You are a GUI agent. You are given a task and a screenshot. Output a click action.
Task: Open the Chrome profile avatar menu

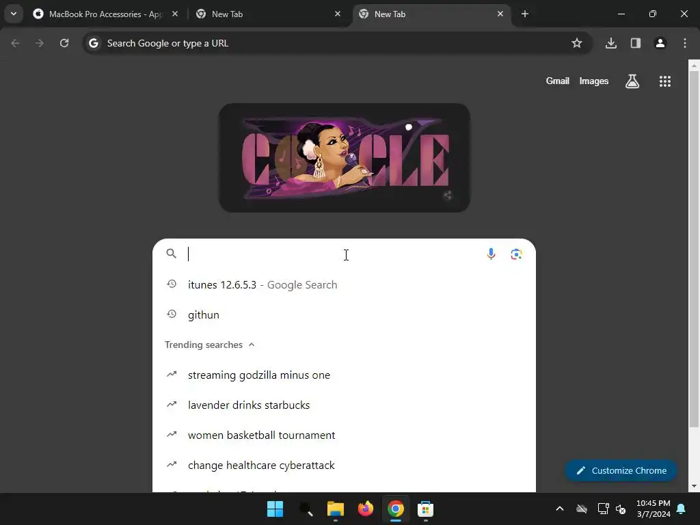(x=660, y=43)
